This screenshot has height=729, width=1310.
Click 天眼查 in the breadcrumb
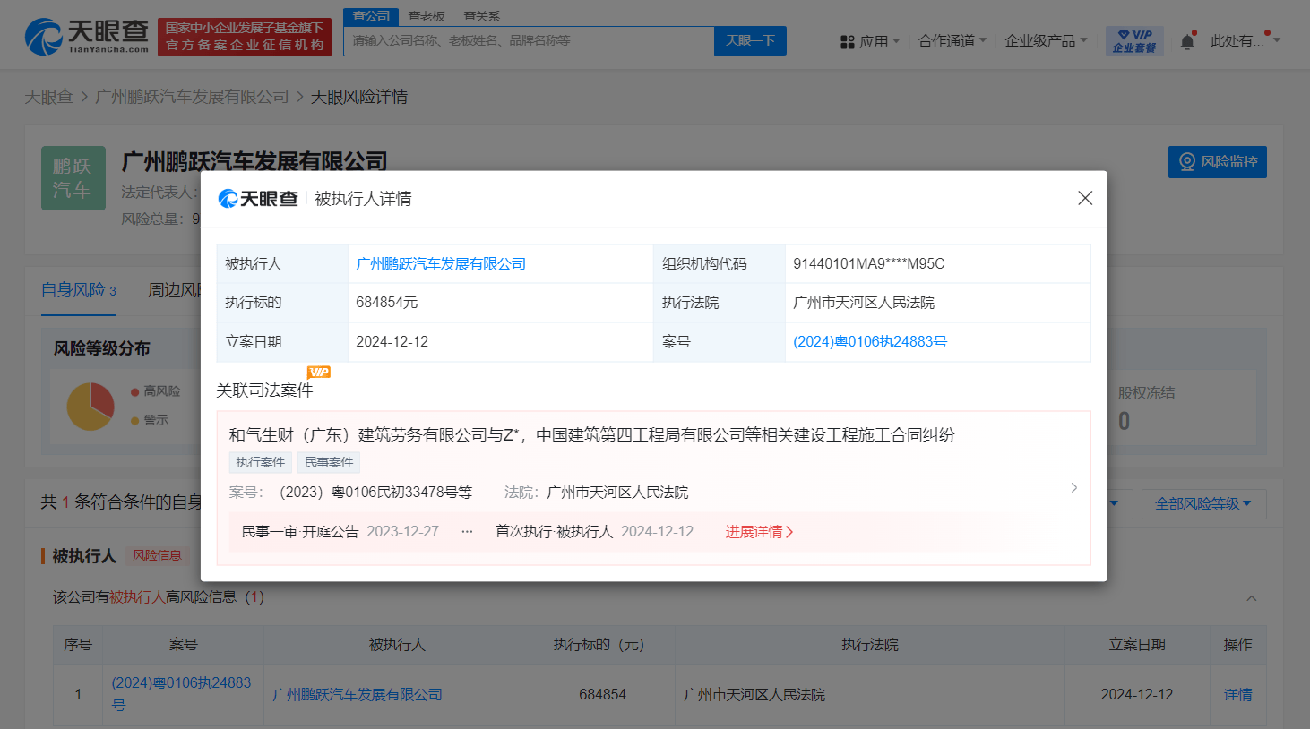[x=48, y=97]
